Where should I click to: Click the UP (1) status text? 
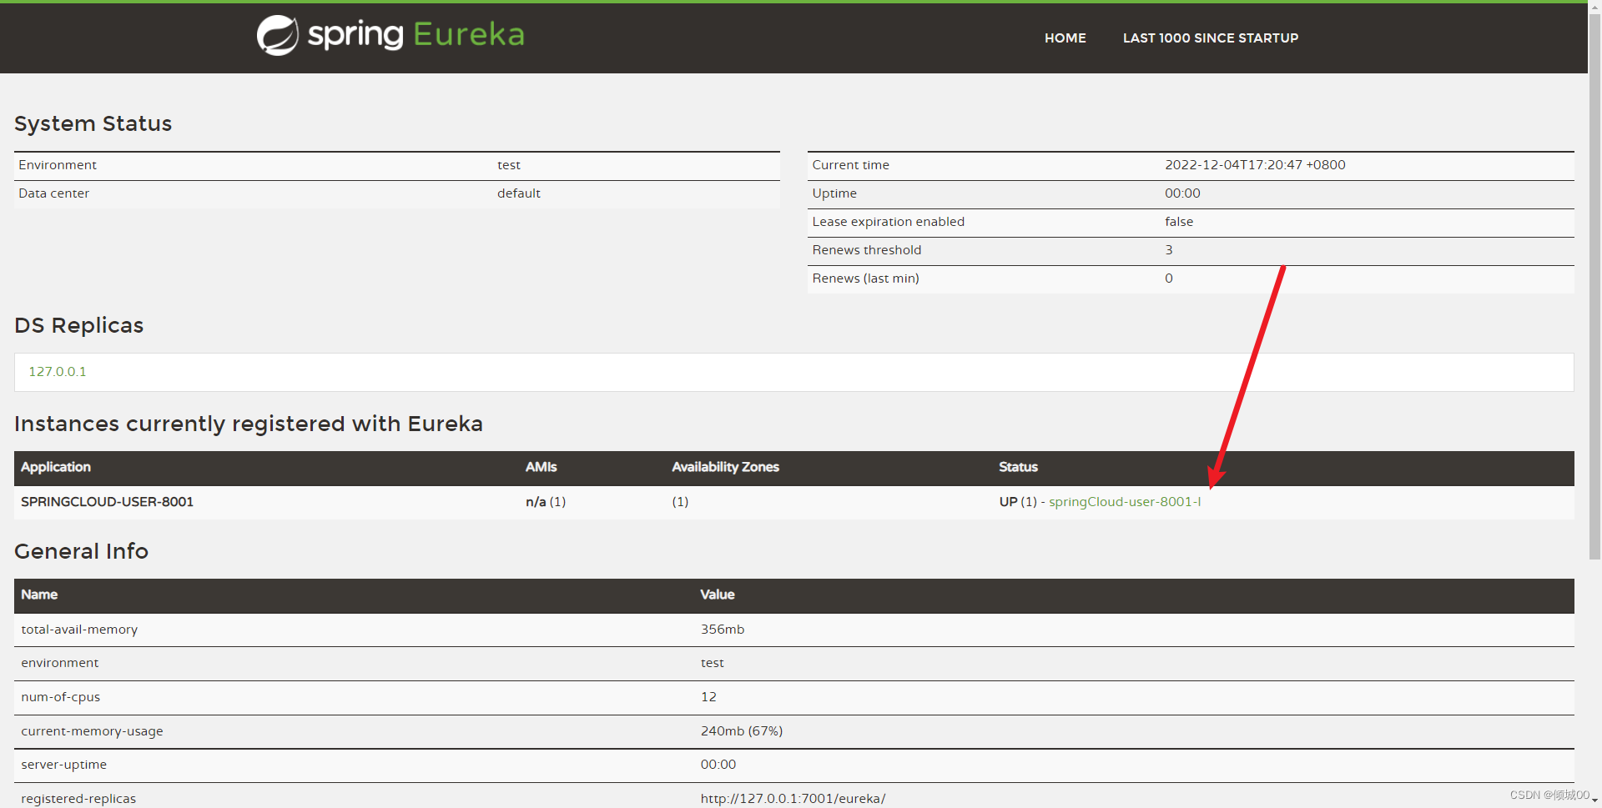coord(1018,502)
